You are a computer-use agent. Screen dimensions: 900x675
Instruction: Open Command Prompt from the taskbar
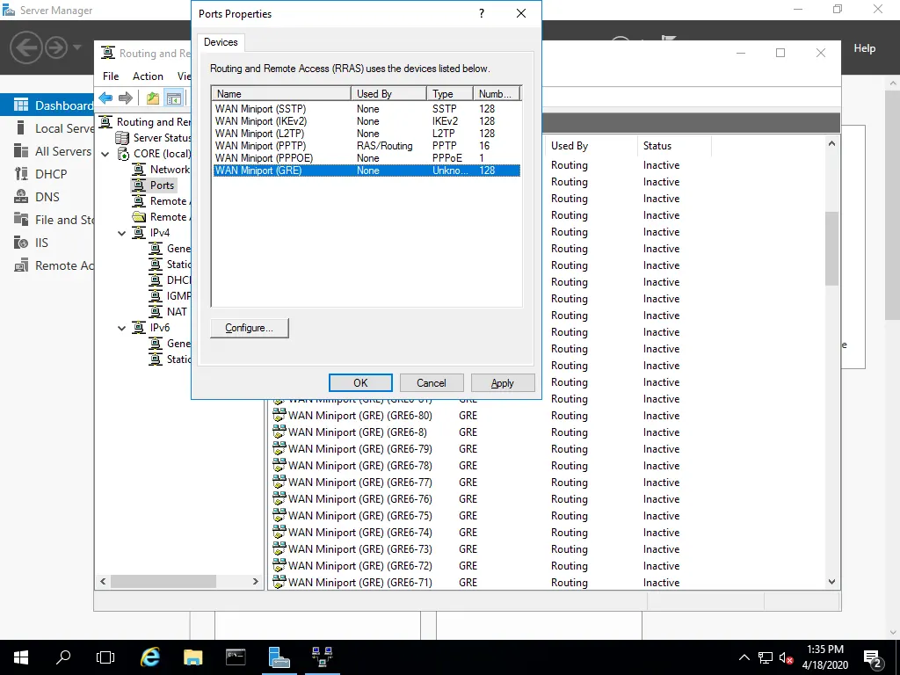[x=236, y=657]
